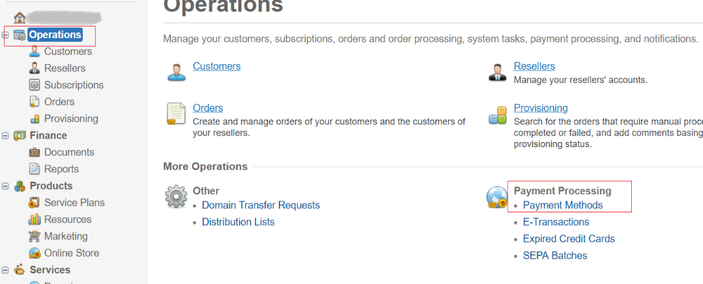
Task: Open Domain Transfer Requests link
Action: pos(261,205)
